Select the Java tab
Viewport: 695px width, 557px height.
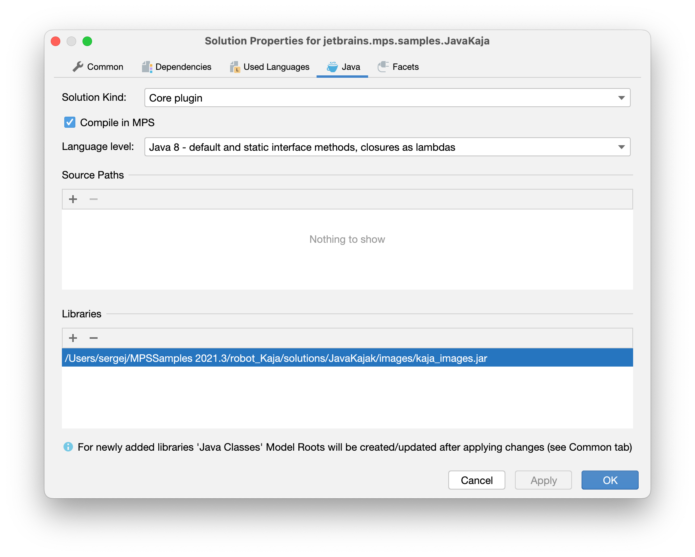[x=342, y=67]
